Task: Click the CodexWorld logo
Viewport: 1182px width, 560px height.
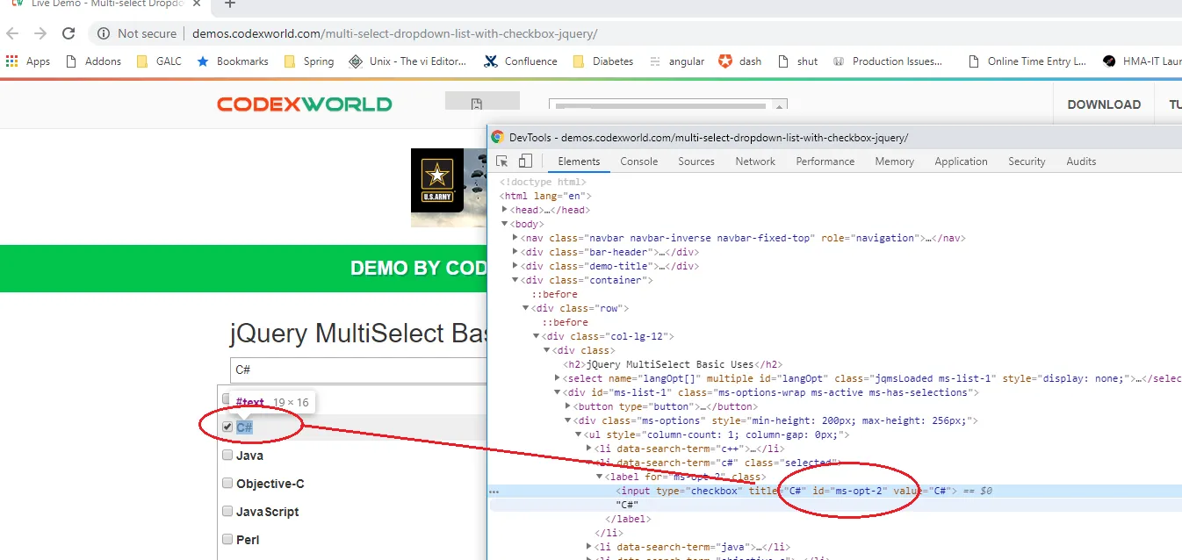Action: (x=305, y=104)
